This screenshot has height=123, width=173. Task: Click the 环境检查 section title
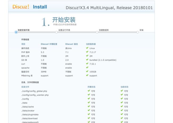coord(25,39)
